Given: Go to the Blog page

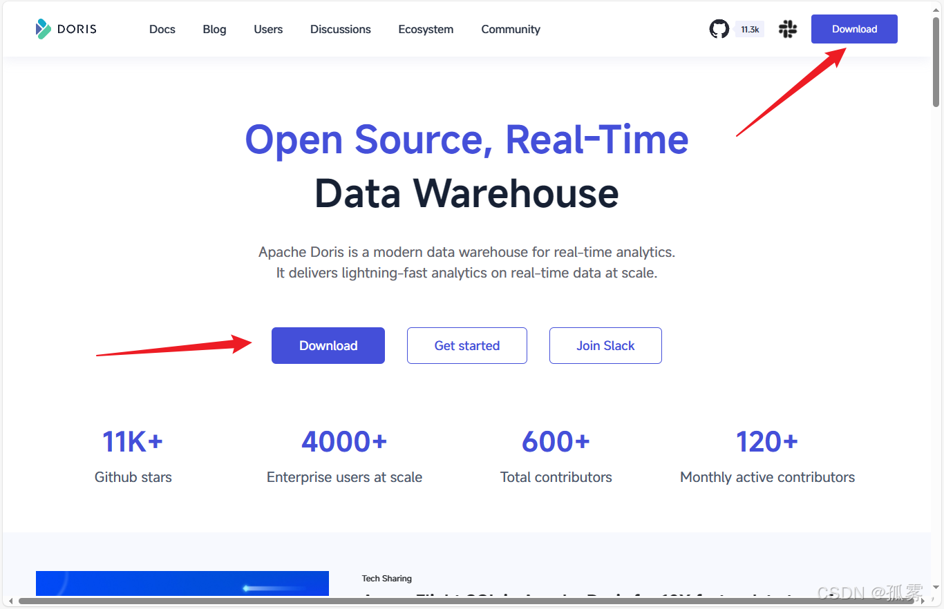Looking at the screenshot, I should click(x=214, y=29).
